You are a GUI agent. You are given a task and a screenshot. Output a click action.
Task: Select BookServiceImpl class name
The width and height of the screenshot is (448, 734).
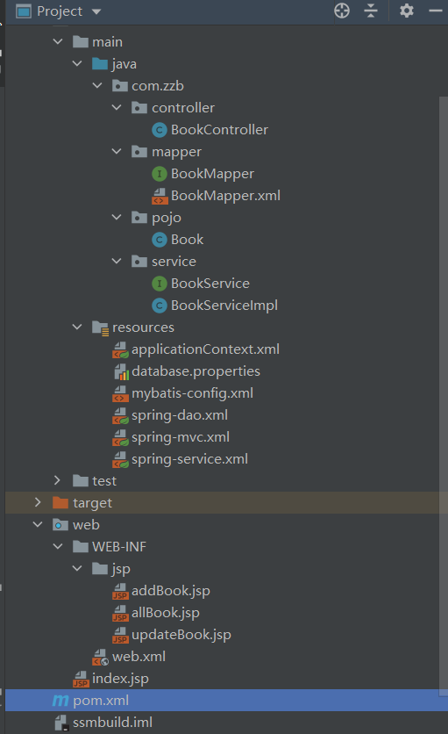(x=224, y=306)
